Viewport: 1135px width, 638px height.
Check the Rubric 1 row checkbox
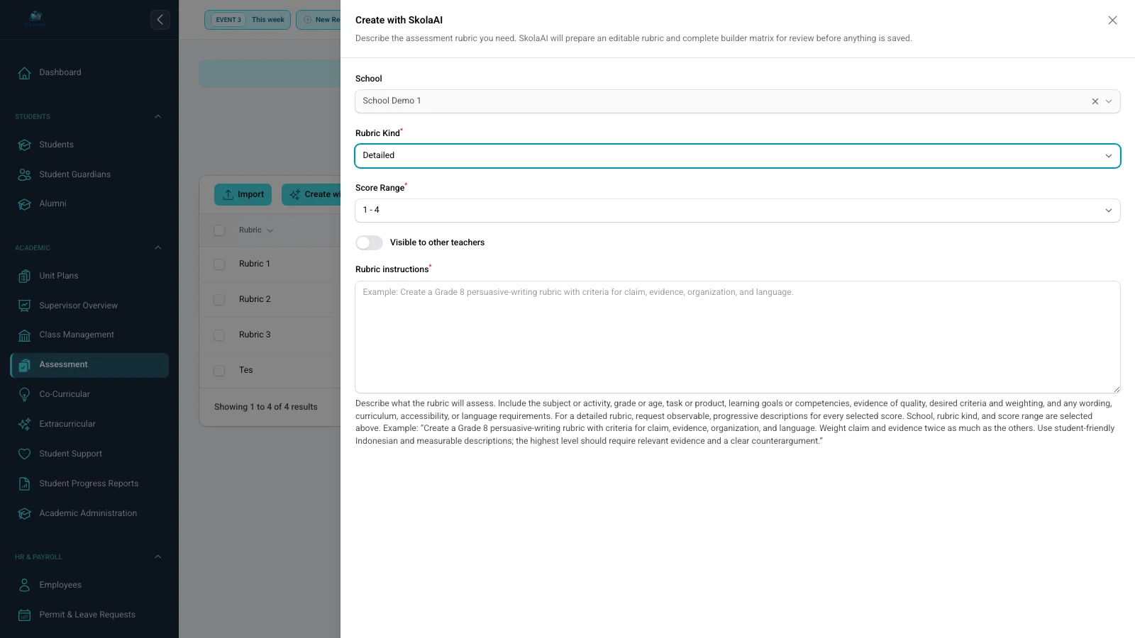coord(219,264)
